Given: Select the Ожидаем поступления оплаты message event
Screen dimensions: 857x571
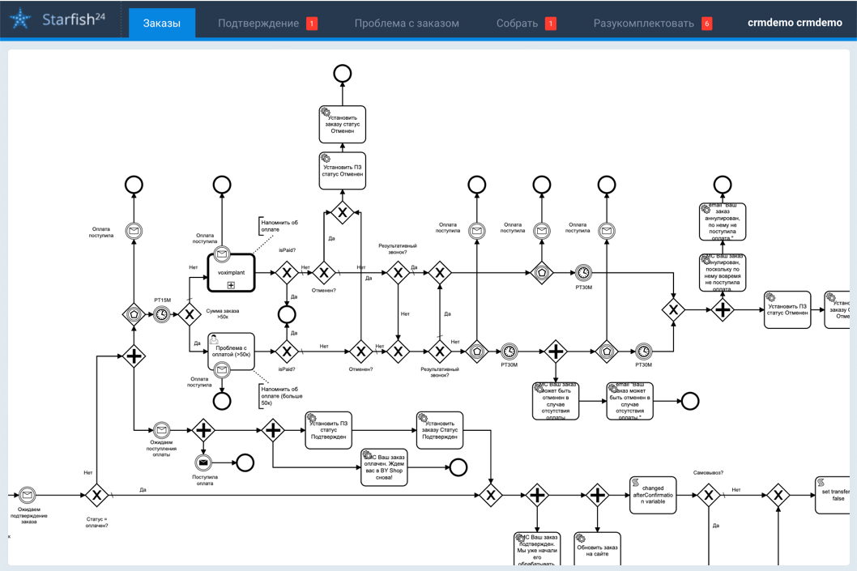Looking at the screenshot, I should point(162,430).
